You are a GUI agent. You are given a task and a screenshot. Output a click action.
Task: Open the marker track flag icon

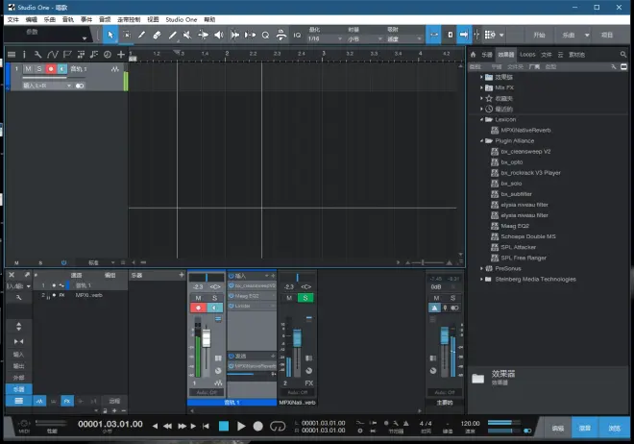67,55
